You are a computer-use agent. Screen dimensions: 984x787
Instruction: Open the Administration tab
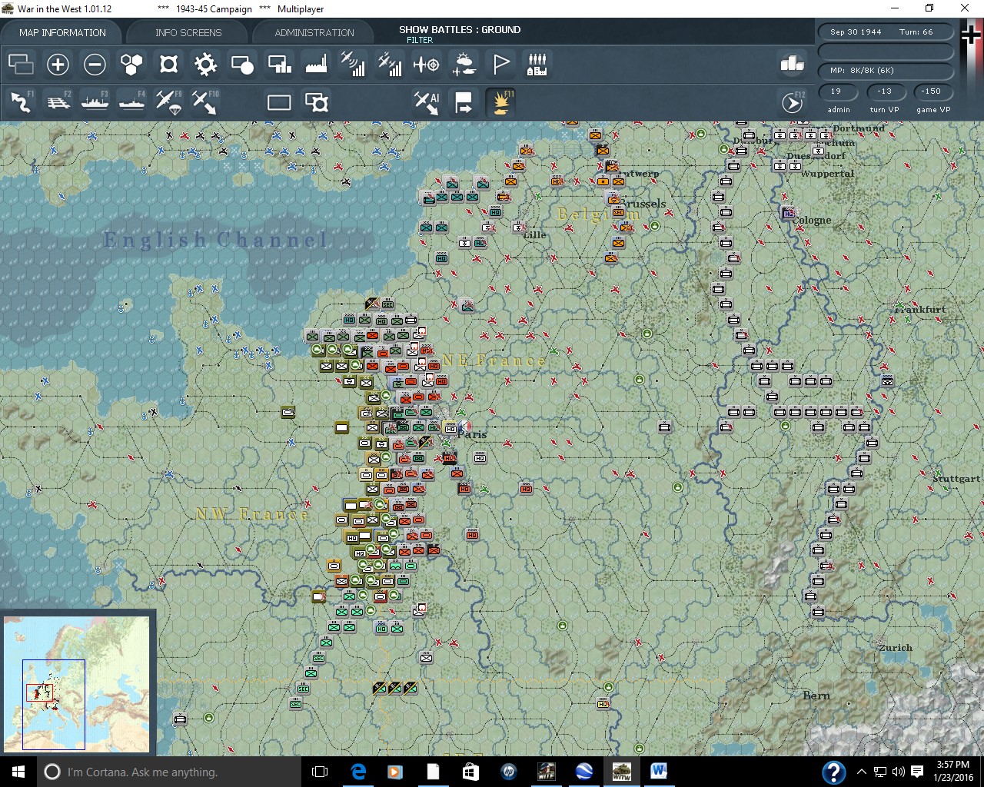314,32
